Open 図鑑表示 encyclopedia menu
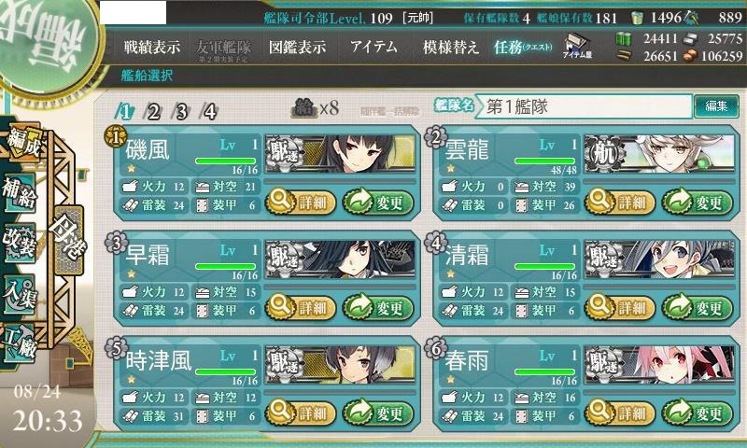747x448 pixels. [x=298, y=47]
